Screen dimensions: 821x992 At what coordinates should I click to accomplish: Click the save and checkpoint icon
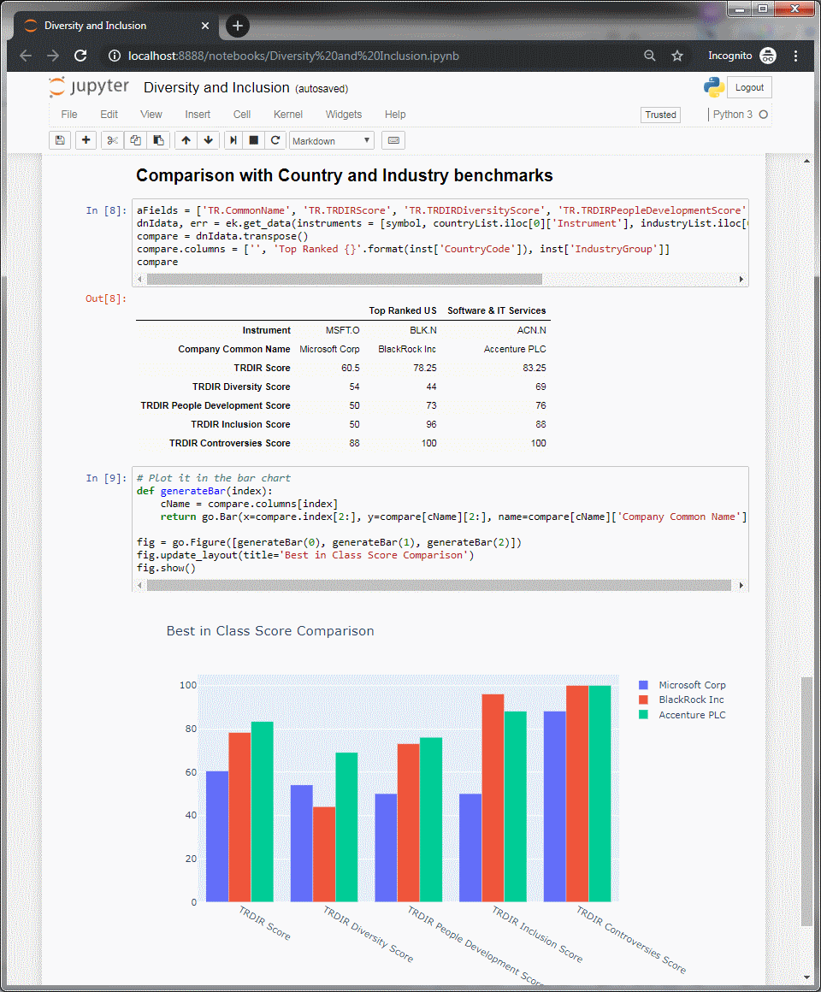(60, 140)
